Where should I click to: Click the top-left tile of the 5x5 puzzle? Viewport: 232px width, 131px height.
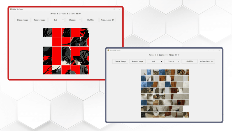click(47, 33)
